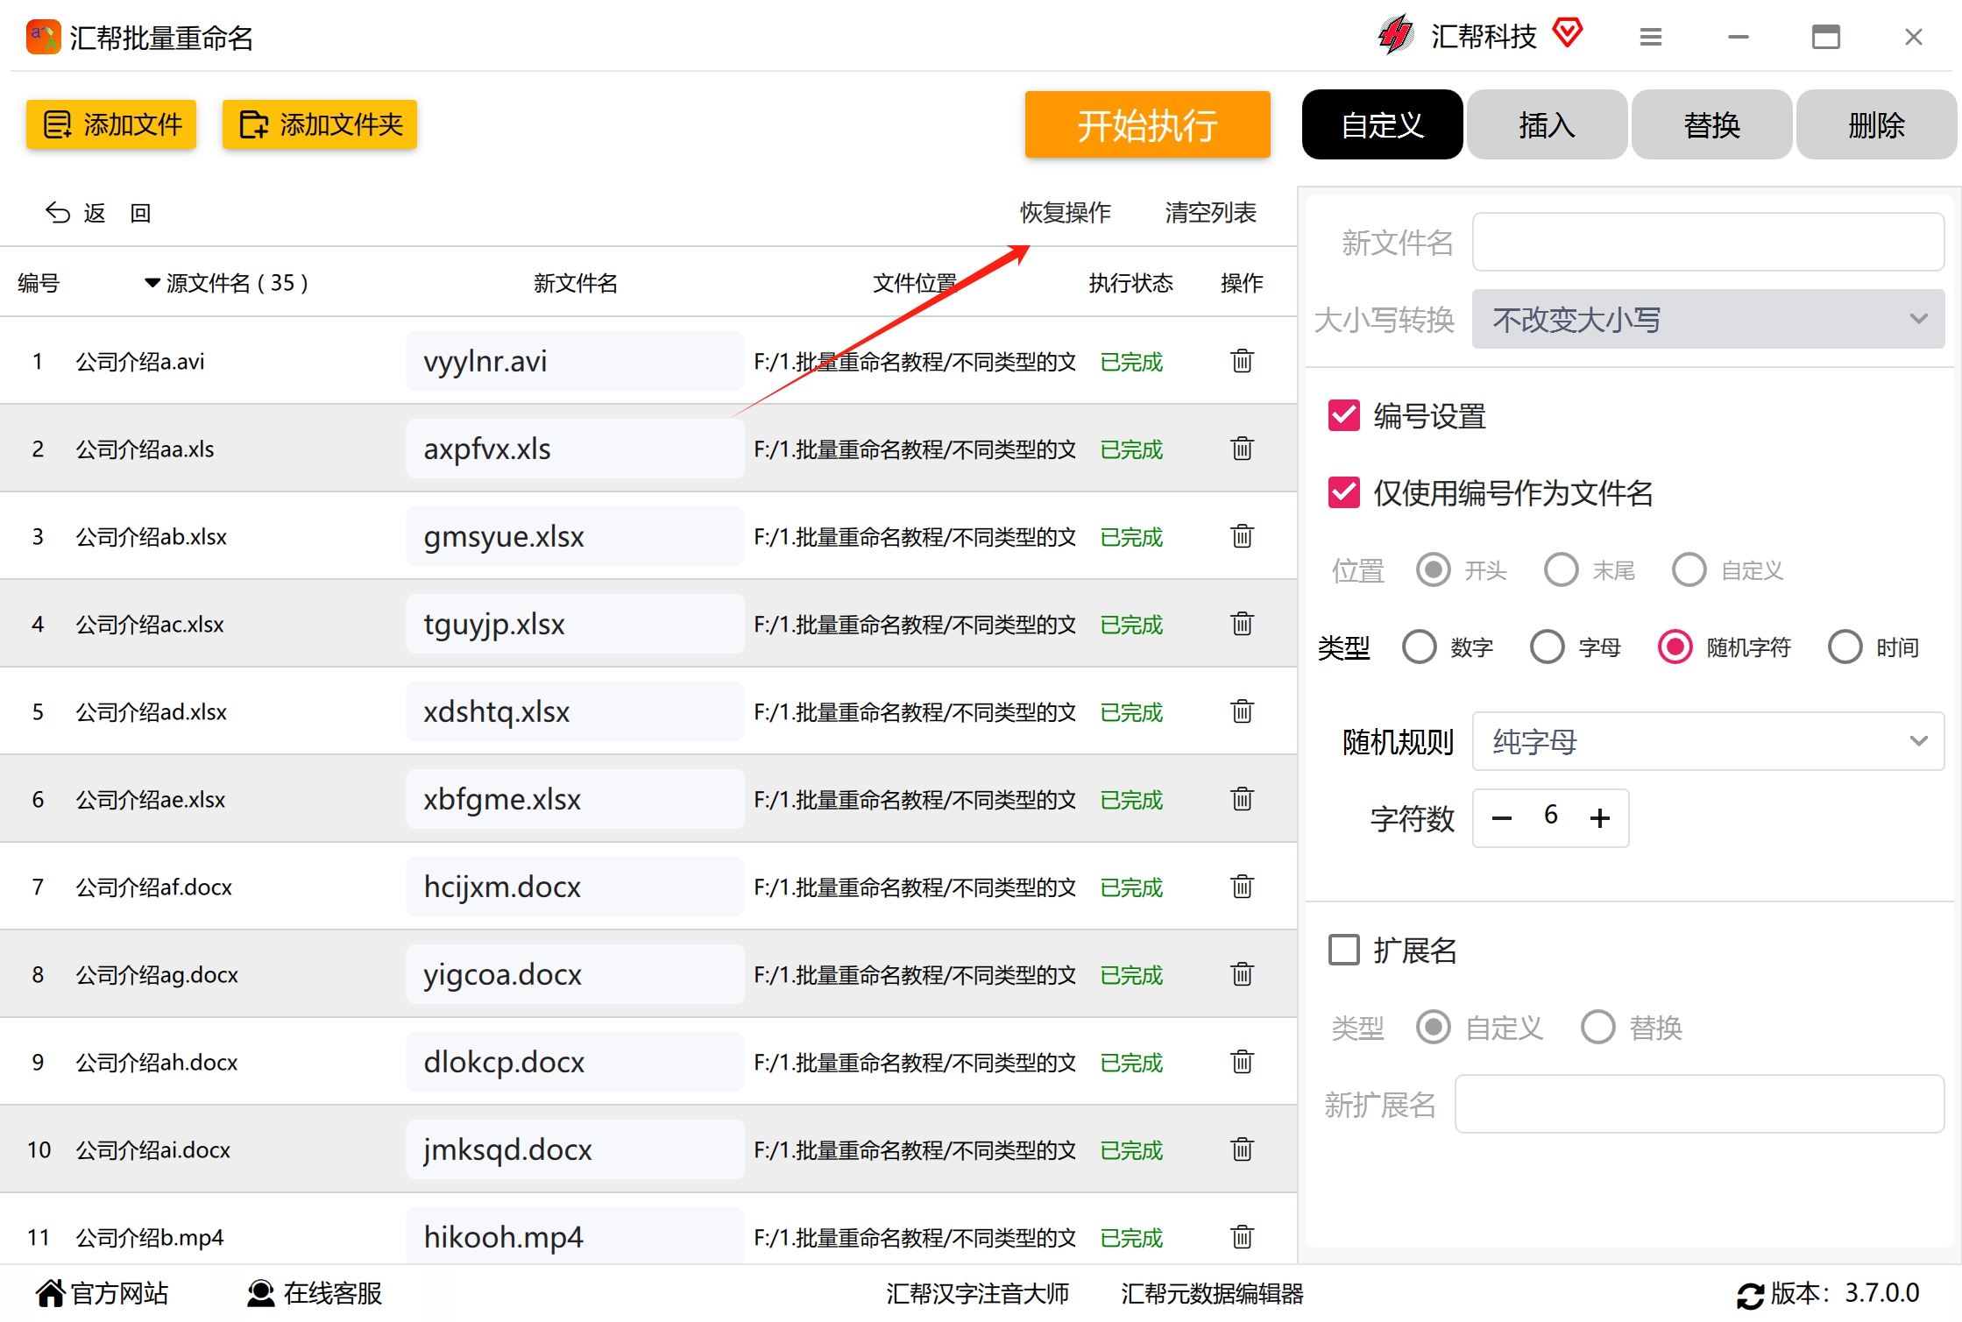Trash the 公司介绍ag.docx row
The width and height of the screenshot is (1962, 1322).
click(1242, 974)
